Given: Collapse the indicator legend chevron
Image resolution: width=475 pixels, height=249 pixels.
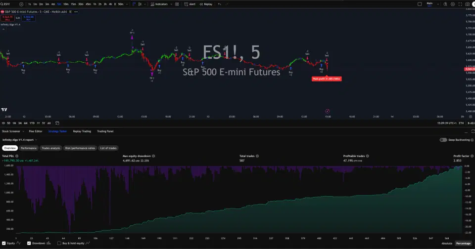Looking at the screenshot, I should pos(3,29).
